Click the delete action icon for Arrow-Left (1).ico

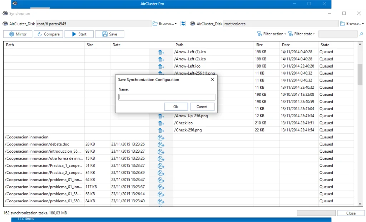click(161, 52)
